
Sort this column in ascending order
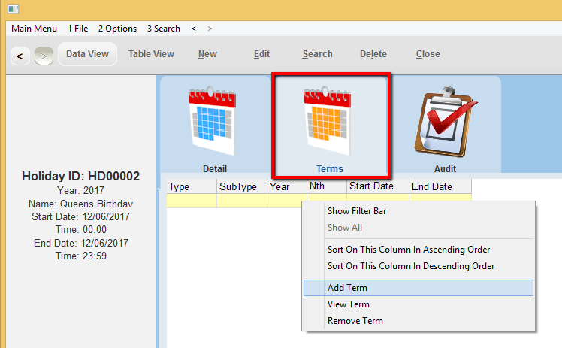tap(408, 250)
